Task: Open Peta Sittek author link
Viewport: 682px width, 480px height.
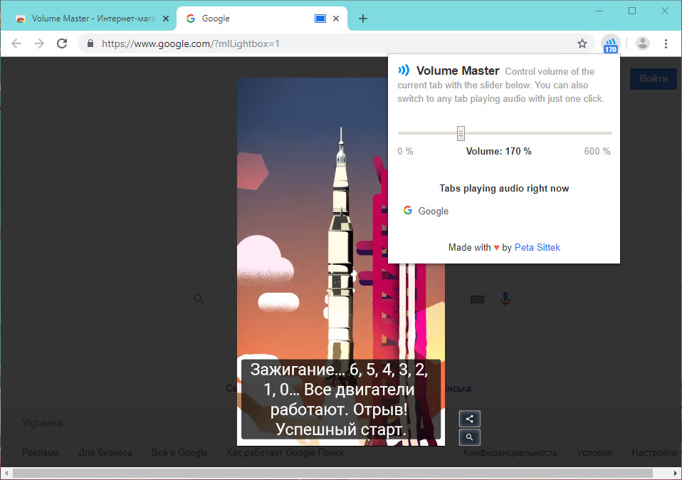Action: point(537,248)
